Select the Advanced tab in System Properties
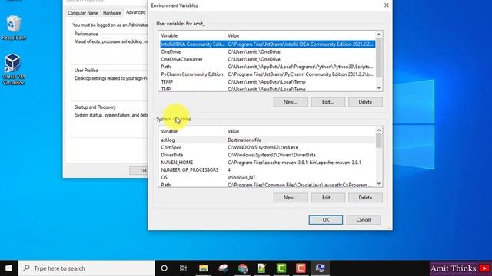The width and height of the screenshot is (492, 276). pyautogui.click(x=135, y=12)
